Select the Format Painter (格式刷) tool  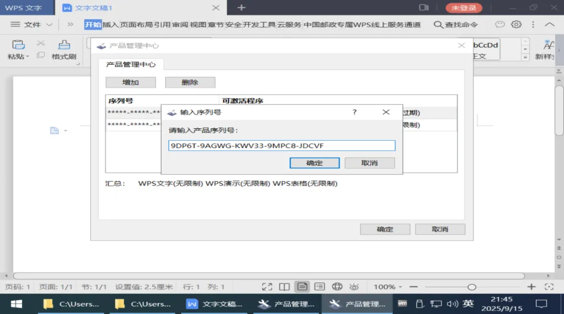[64, 50]
